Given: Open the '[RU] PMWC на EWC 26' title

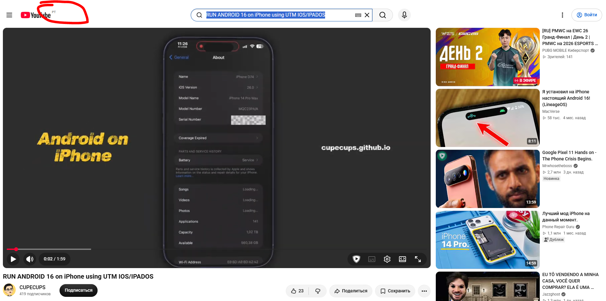Looking at the screenshot, I should pyautogui.click(x=570, y=37).
